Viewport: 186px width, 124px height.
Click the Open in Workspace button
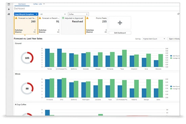pyautogui.click(x=174, y=39)
